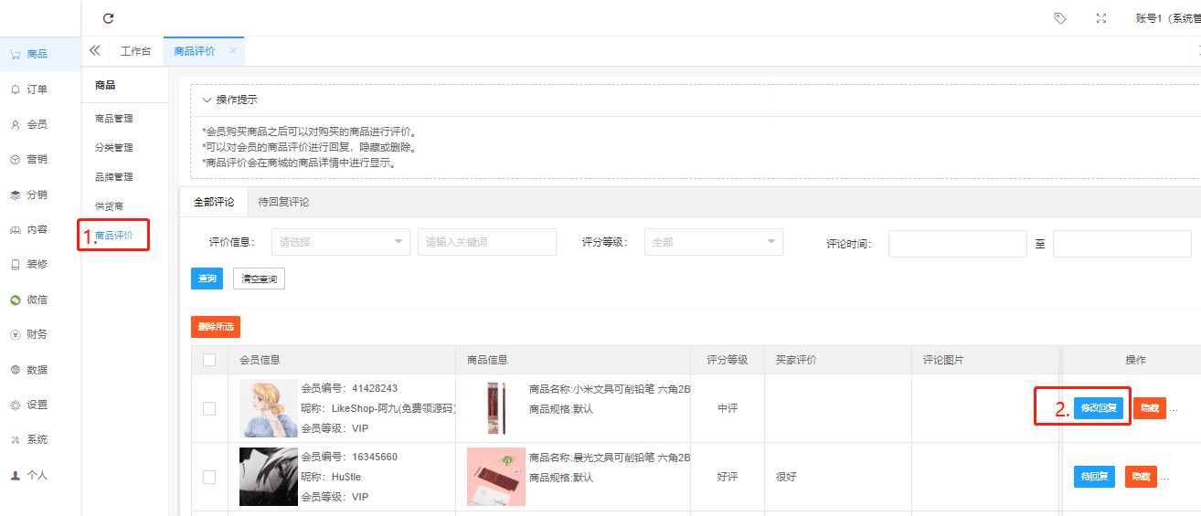Click the tag icon in the header
The width and height of the screenshot is (1201, 516).
click(1059, 18)
